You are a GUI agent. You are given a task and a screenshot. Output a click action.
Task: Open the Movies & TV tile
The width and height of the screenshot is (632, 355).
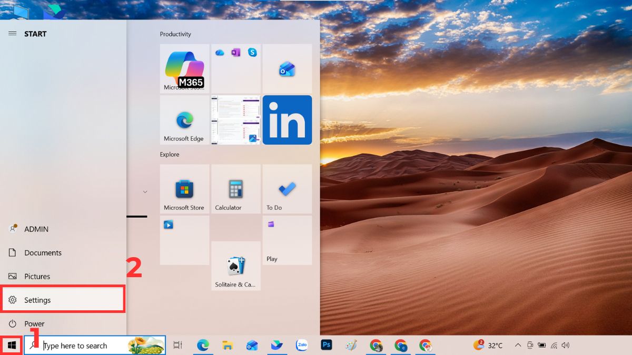point(184,240)
